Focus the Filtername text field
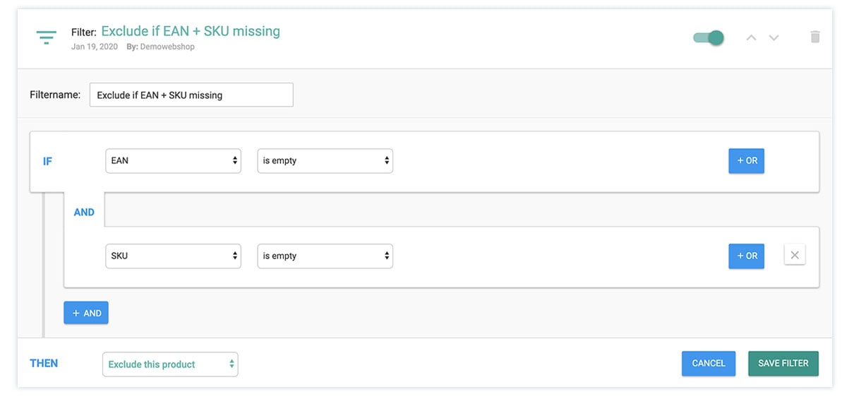Screen dimensions: 847x399 (191, 95)
